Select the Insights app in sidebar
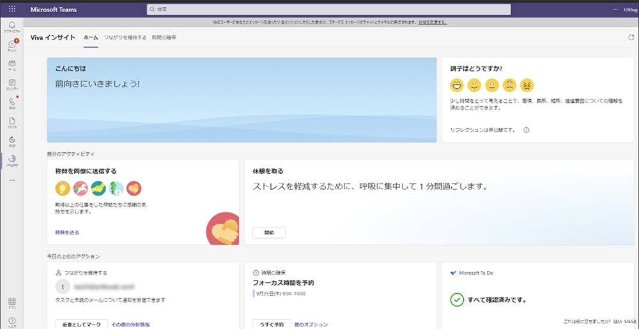Image resolution: width=639 pixels, height=329 pixels. [x=12, y=161]
